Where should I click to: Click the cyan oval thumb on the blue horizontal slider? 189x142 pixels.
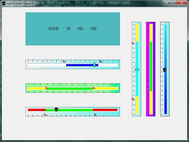click(x=94, y=65)
